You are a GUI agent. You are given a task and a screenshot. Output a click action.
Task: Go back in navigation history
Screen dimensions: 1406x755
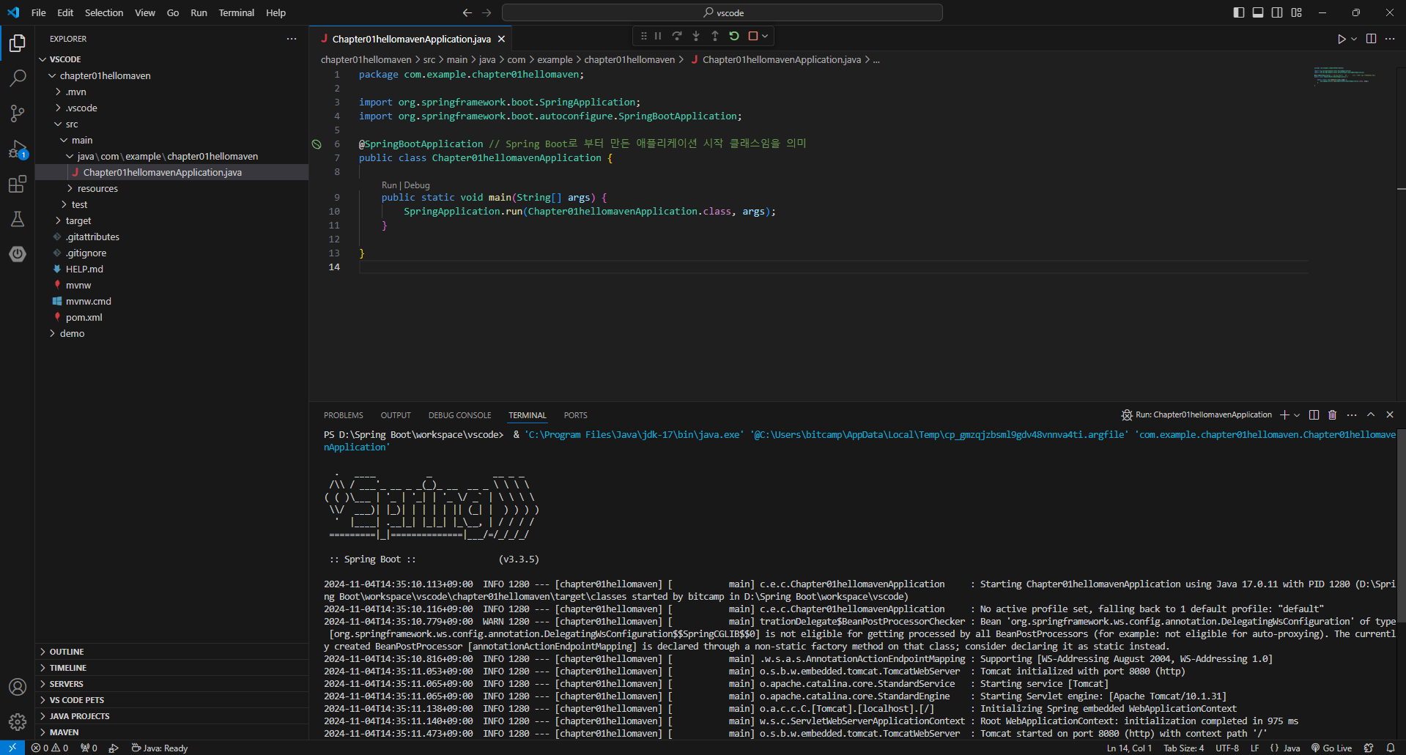click(467, 12)
